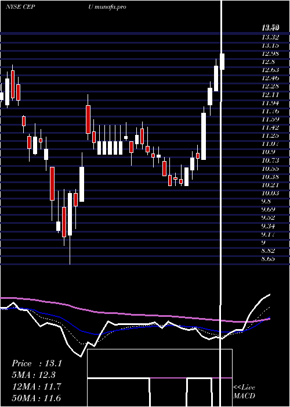290x407 pixels.
Task: Click the Price : 13.1 readout
Action: (37, 363)
